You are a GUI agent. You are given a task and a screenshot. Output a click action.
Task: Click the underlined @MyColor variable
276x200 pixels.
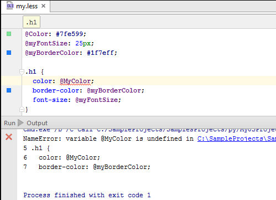75,81
